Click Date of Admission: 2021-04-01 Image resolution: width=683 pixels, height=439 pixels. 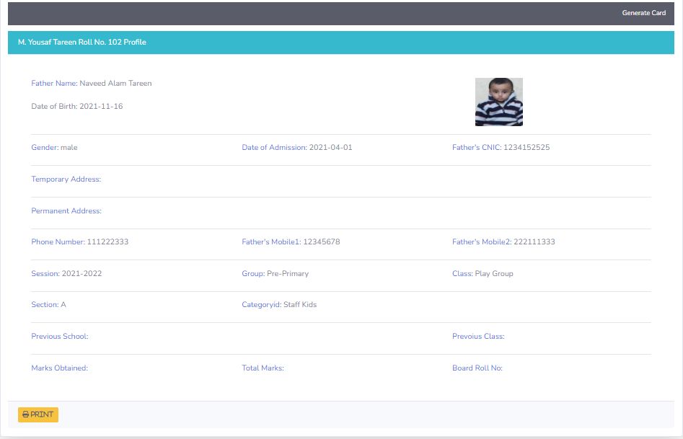(x=296, y=148)
